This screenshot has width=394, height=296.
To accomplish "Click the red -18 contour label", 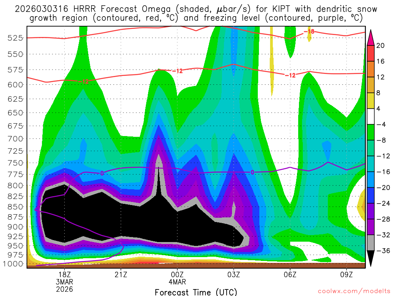I will (x=309, y=32).
